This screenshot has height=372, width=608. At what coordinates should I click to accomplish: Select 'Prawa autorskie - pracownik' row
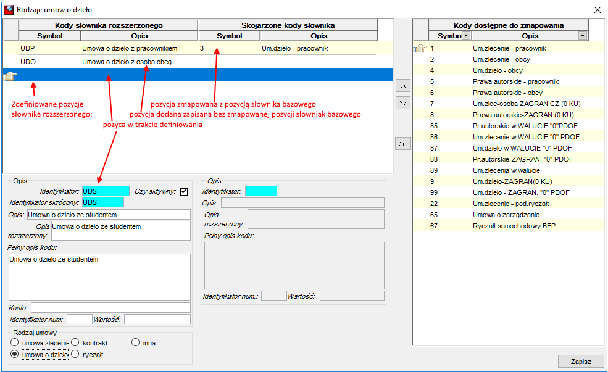pos(509,81)
